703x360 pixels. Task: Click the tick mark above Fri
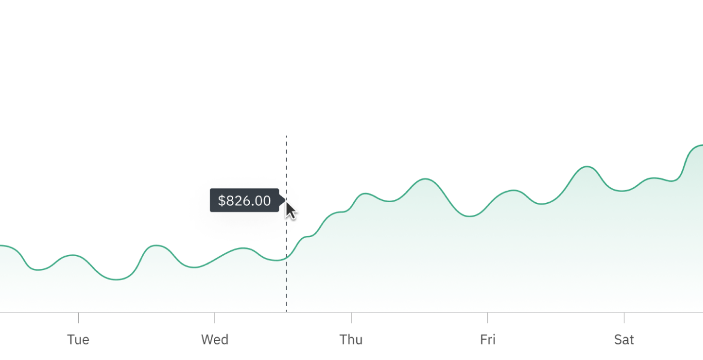point(488,318)
